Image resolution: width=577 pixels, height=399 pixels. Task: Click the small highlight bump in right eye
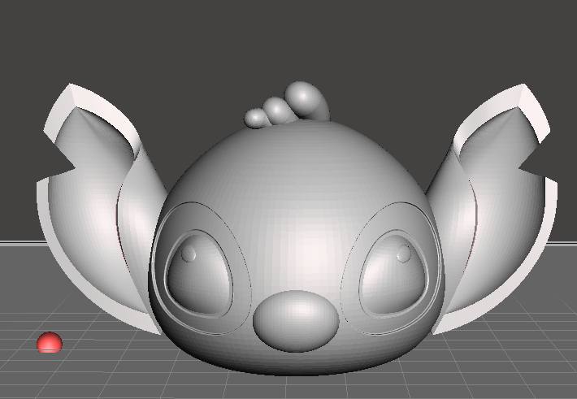(x=403, y=254)
